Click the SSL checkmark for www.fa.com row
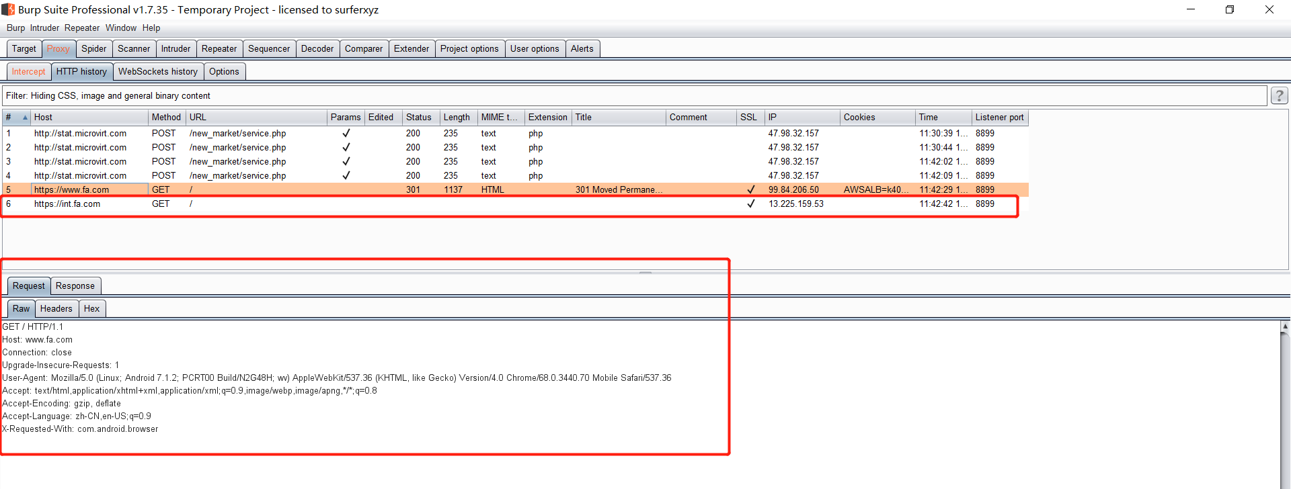The image size is (1291, 489). (x=751, y=189)
